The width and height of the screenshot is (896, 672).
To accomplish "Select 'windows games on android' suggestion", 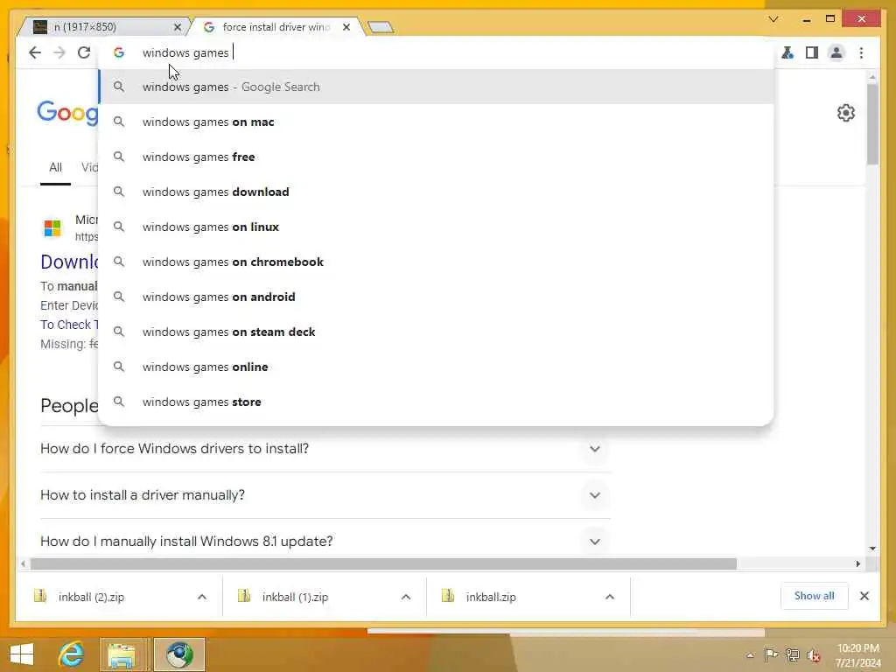I will 437,297.
